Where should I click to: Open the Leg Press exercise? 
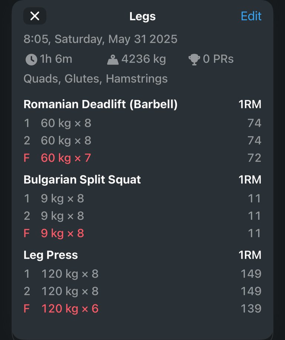coord(50,255)
